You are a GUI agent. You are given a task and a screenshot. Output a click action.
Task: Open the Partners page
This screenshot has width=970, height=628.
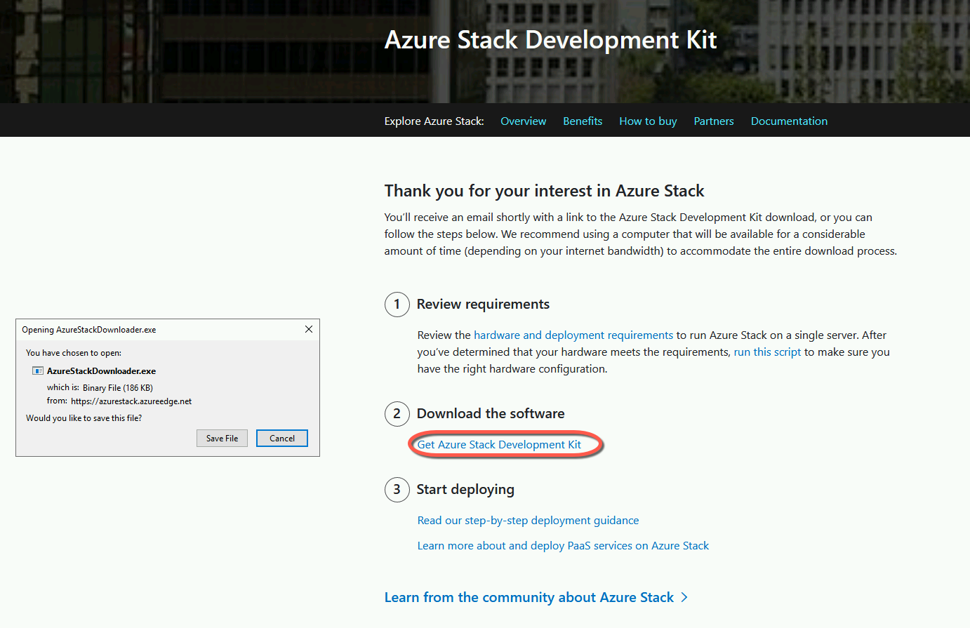(713, 121)
